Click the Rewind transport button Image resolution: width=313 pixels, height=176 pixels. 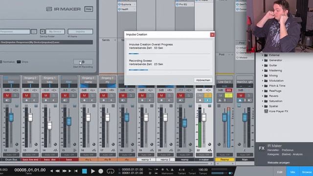pyautogui.click(x=58, y=171)
